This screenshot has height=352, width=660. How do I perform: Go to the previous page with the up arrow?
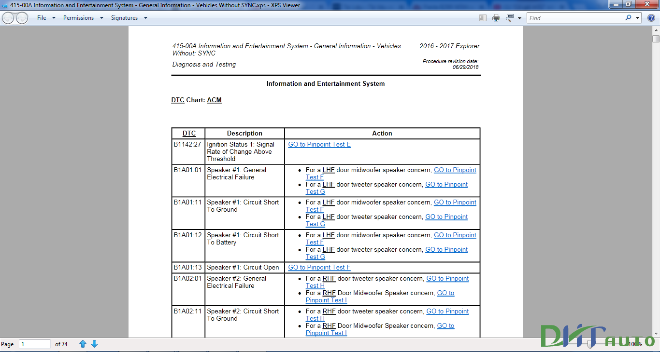coord(83,344)
